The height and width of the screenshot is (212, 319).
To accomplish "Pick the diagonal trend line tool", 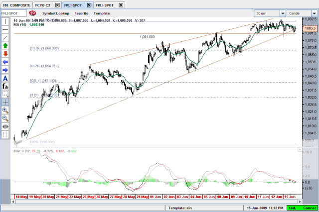I will click(5, 37).
